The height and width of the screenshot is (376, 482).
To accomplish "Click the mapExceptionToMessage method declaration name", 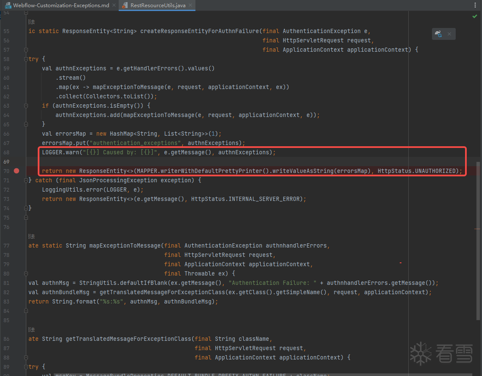I will point(125,245).
